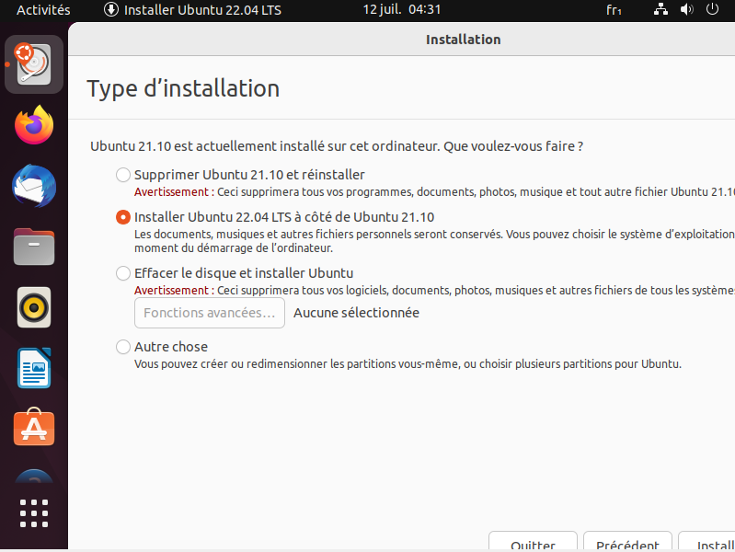Open the Ubuntu installer dock icon

pos(34,64)
